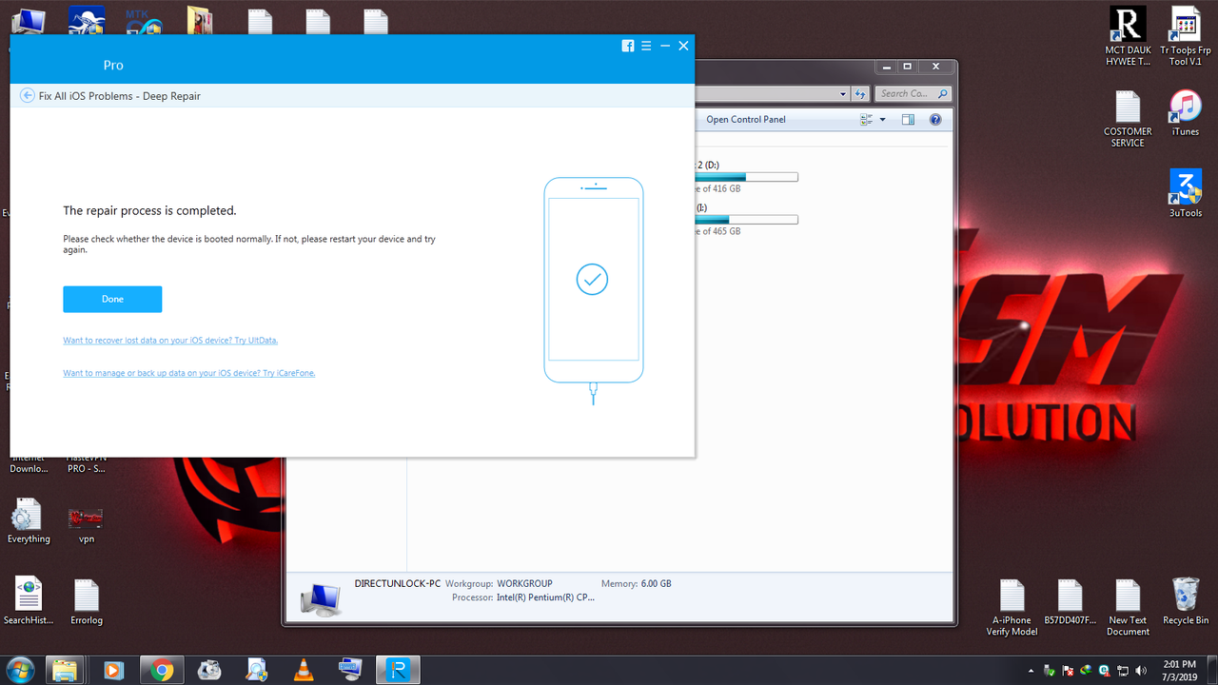This screenshot has width=1218, height=685.
Task: Open COSTOMER SERVICE desktop file
Action: click(1128, 119)
